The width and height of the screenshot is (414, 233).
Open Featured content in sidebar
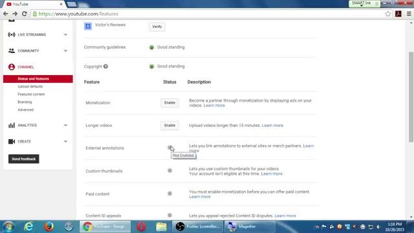click(31, 94)
